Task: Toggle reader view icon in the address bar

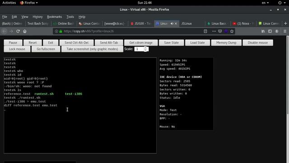Action: (x=205, y=31)
